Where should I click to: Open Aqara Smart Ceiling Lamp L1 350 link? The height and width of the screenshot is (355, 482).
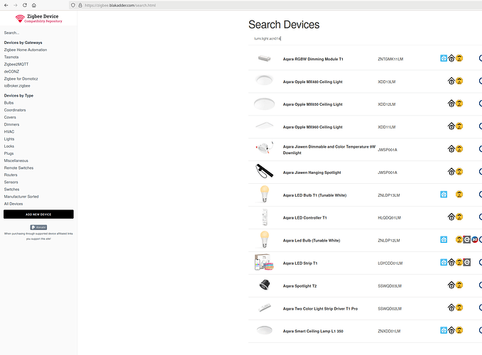pyautogui.click(x=313, y=331)
